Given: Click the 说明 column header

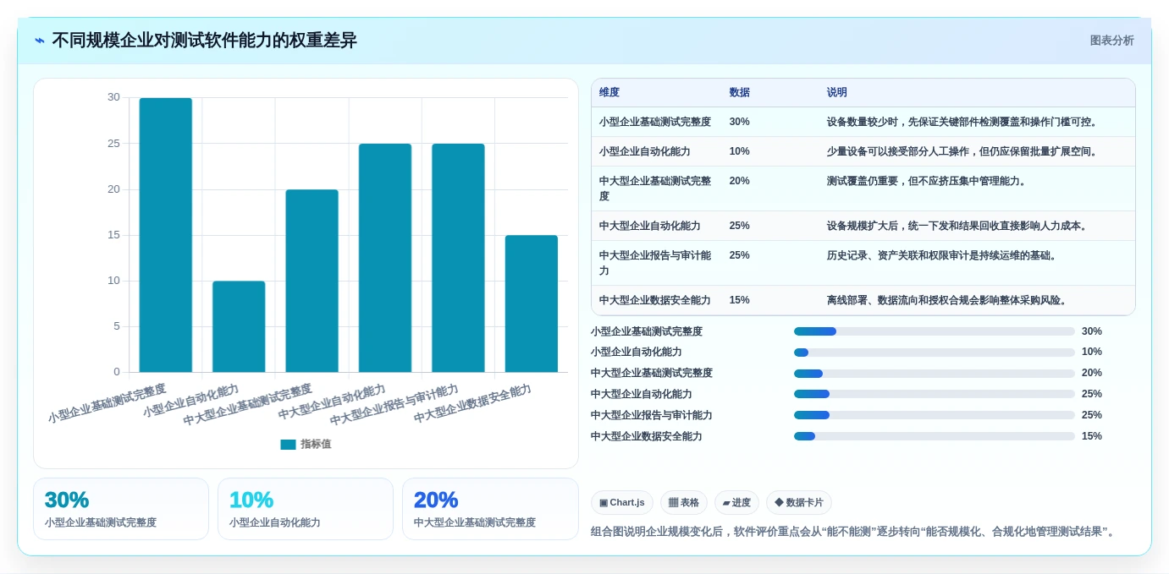Looking at the screenshot, I should (x=837, y=93).
